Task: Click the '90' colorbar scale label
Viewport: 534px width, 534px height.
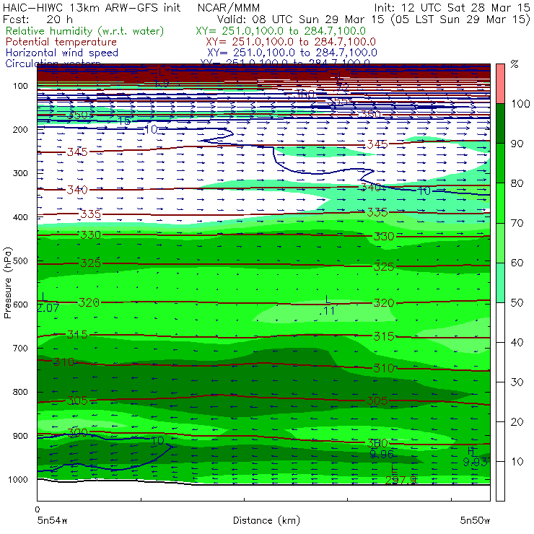Action: pyautogui.click(x=517, y=144)
